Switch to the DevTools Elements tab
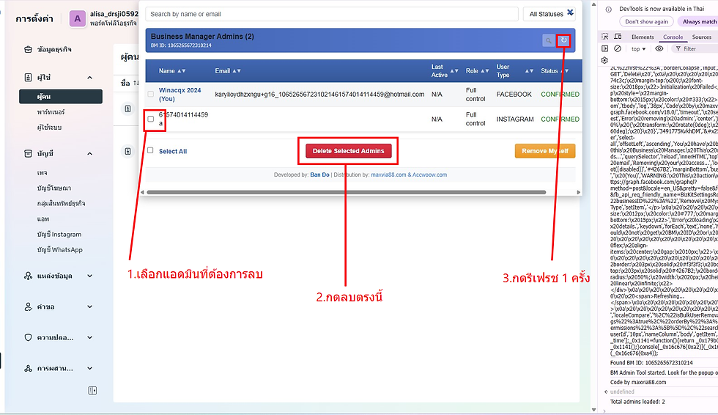 click(643, 37)
